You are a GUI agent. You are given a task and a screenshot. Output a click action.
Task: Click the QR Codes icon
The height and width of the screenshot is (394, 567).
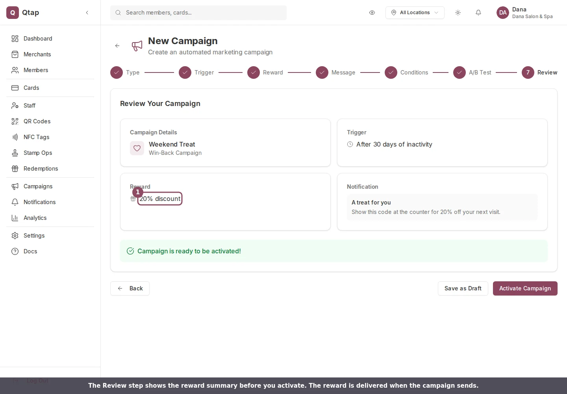pyautogui.click(x=15, y=121)
